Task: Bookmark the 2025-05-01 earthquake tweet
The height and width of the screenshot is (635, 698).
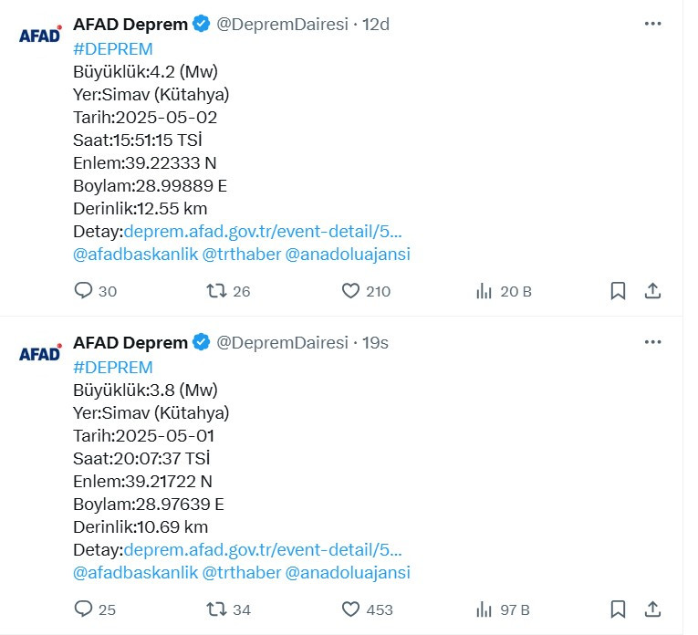Action: (x=618, y=609)
